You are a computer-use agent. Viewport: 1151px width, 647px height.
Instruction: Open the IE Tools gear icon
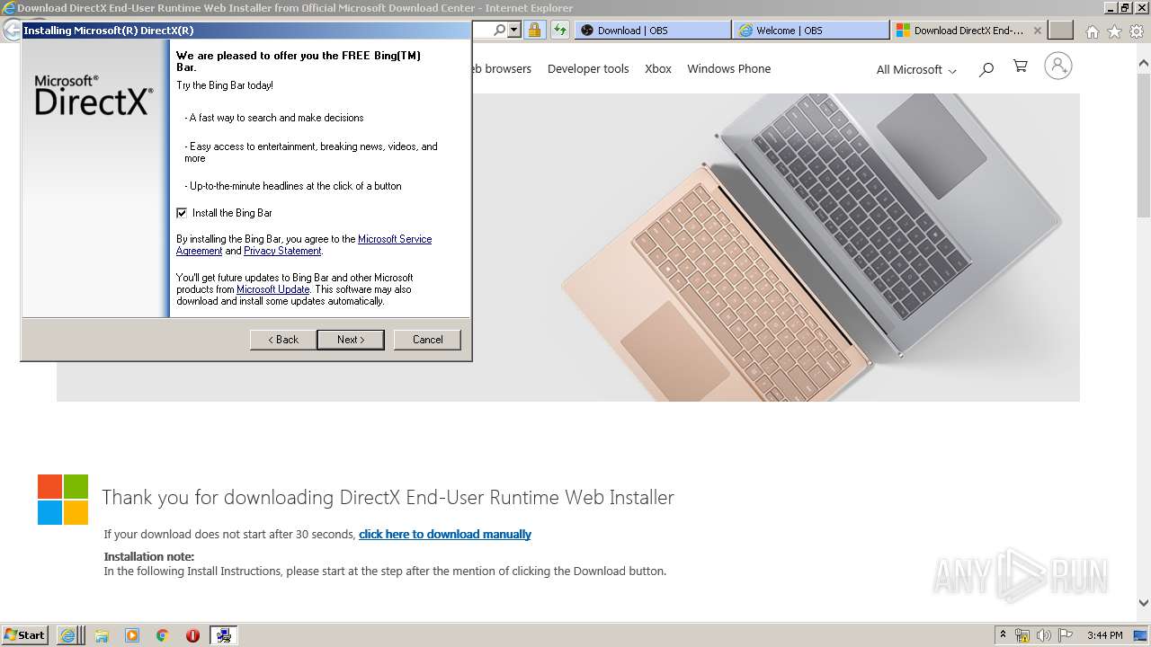click(1137, 31)
